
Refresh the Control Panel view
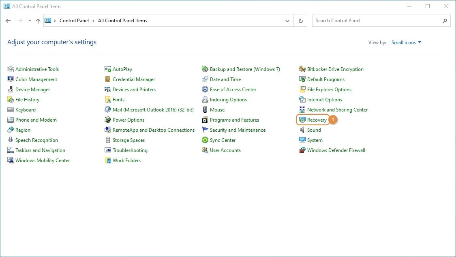click(x=301, y=21)
